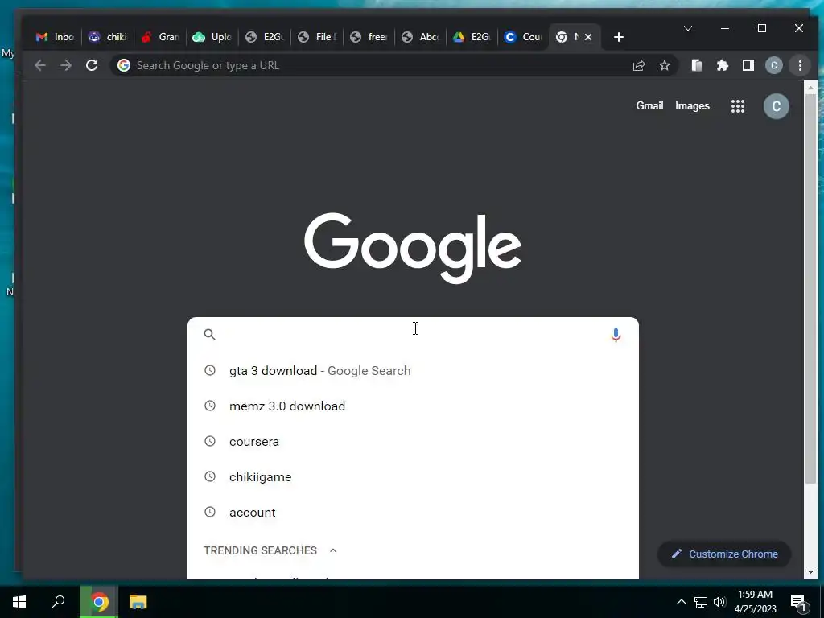Click the scrollbar up arrow
Viewport: 824px width, 618px height.
click(x=810, y=87)
